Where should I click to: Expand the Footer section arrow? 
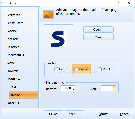pos(18,103)
